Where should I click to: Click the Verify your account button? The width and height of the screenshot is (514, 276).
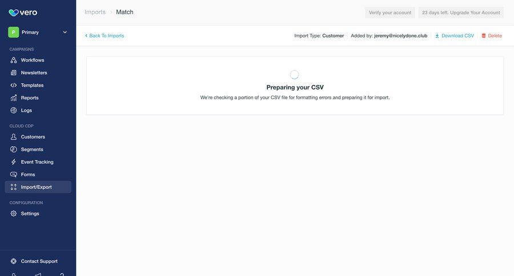(390, 13)
